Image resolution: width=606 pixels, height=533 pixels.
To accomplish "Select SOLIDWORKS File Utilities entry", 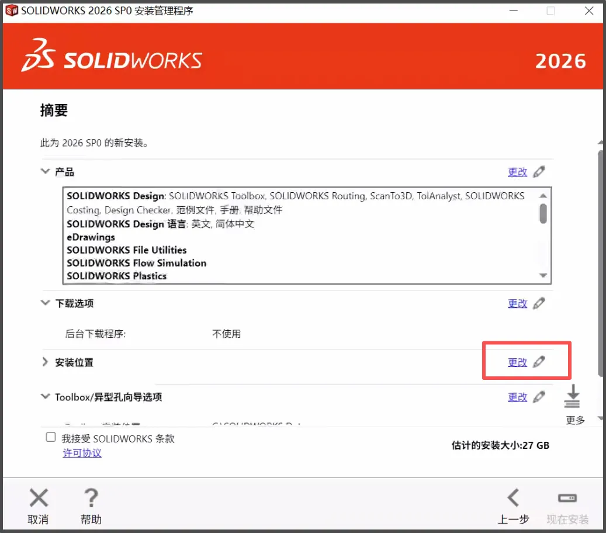I will [x=126, y=250].
